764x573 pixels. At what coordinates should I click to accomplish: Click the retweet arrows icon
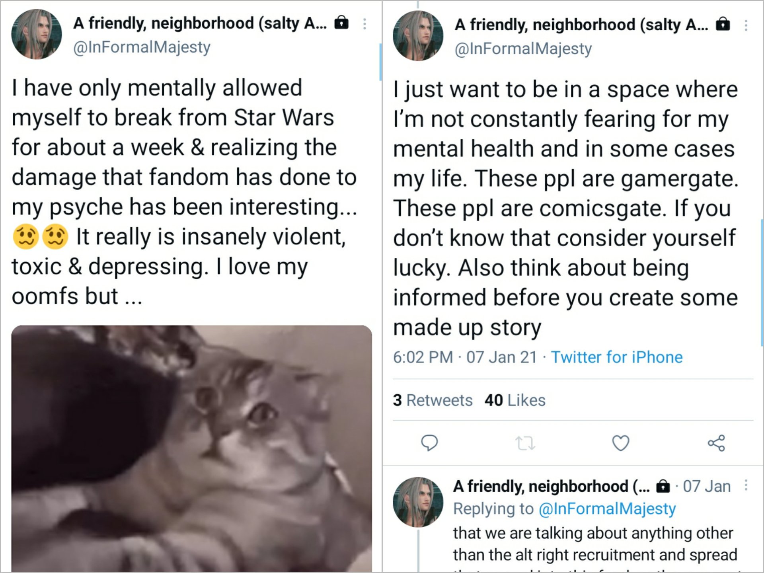[525, 443]
